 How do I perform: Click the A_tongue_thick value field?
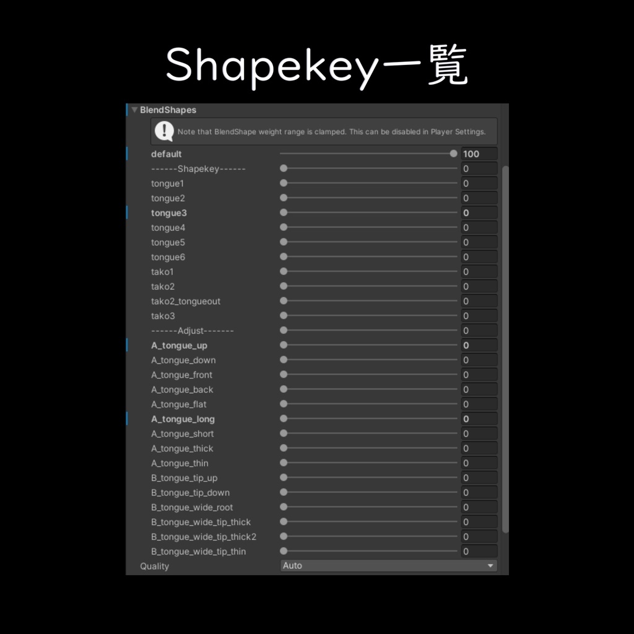pyautogui.click(x=479, y=448)
